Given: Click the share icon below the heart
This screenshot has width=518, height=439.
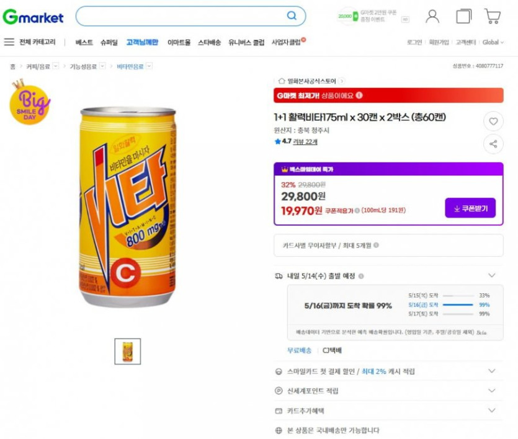Looking at the screenshot, I should click(x=493, y=144).
